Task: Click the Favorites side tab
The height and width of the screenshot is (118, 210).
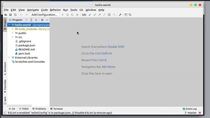Action: click(5, 86)
